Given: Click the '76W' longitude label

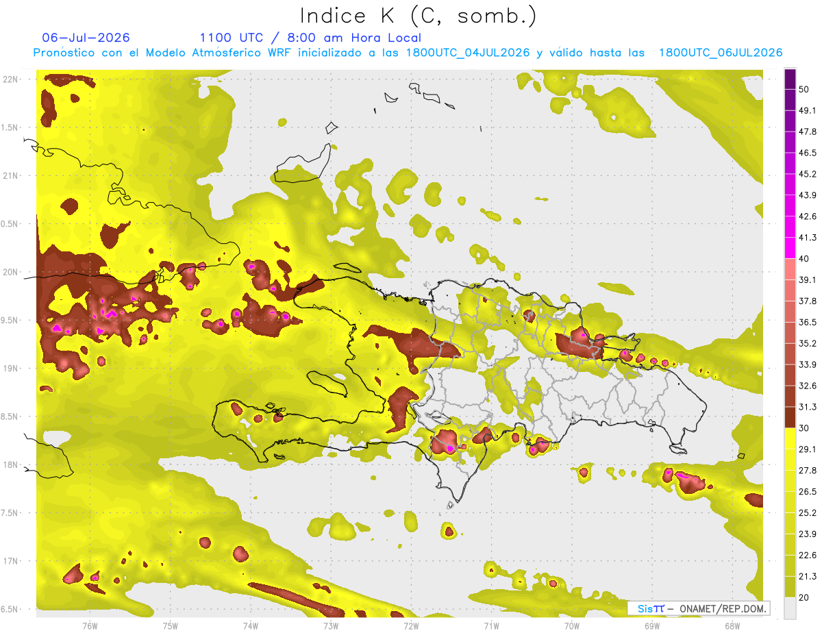Looking at the screenshot, I should coord(90,626).
